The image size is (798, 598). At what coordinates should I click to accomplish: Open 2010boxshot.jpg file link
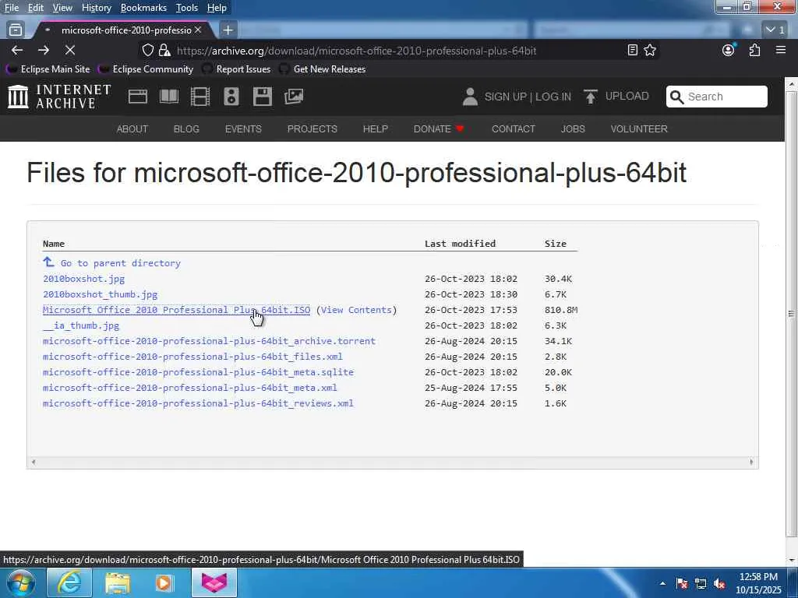pos(83,279)
